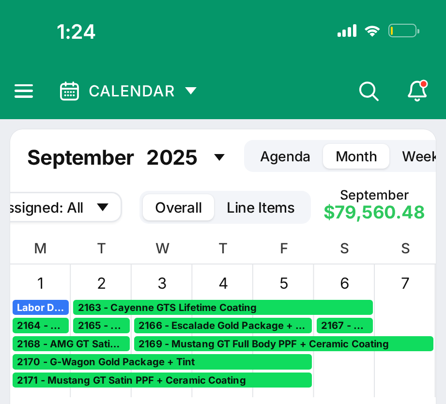Click the M weekday header
The height and width of the screenshot is (404, 446).
click(40, 248)
